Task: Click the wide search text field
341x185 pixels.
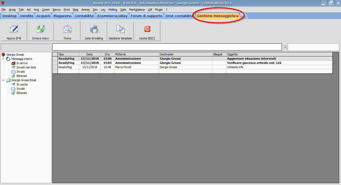Action: pos(167,47)
